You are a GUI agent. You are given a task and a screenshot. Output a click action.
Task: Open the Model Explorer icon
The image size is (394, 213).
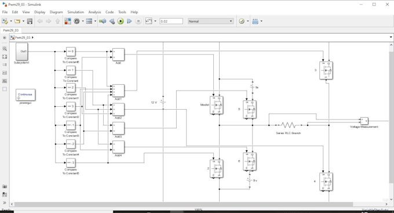point(89,21)
